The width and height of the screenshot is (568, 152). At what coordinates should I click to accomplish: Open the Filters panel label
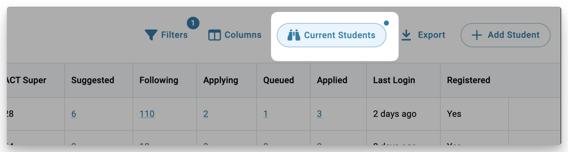point(174,35)
